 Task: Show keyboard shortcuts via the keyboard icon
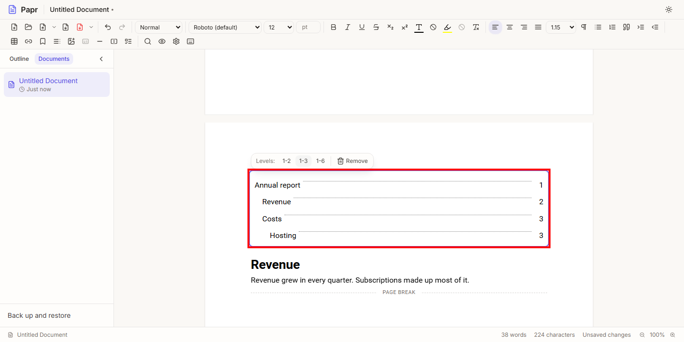pos(190,41)
